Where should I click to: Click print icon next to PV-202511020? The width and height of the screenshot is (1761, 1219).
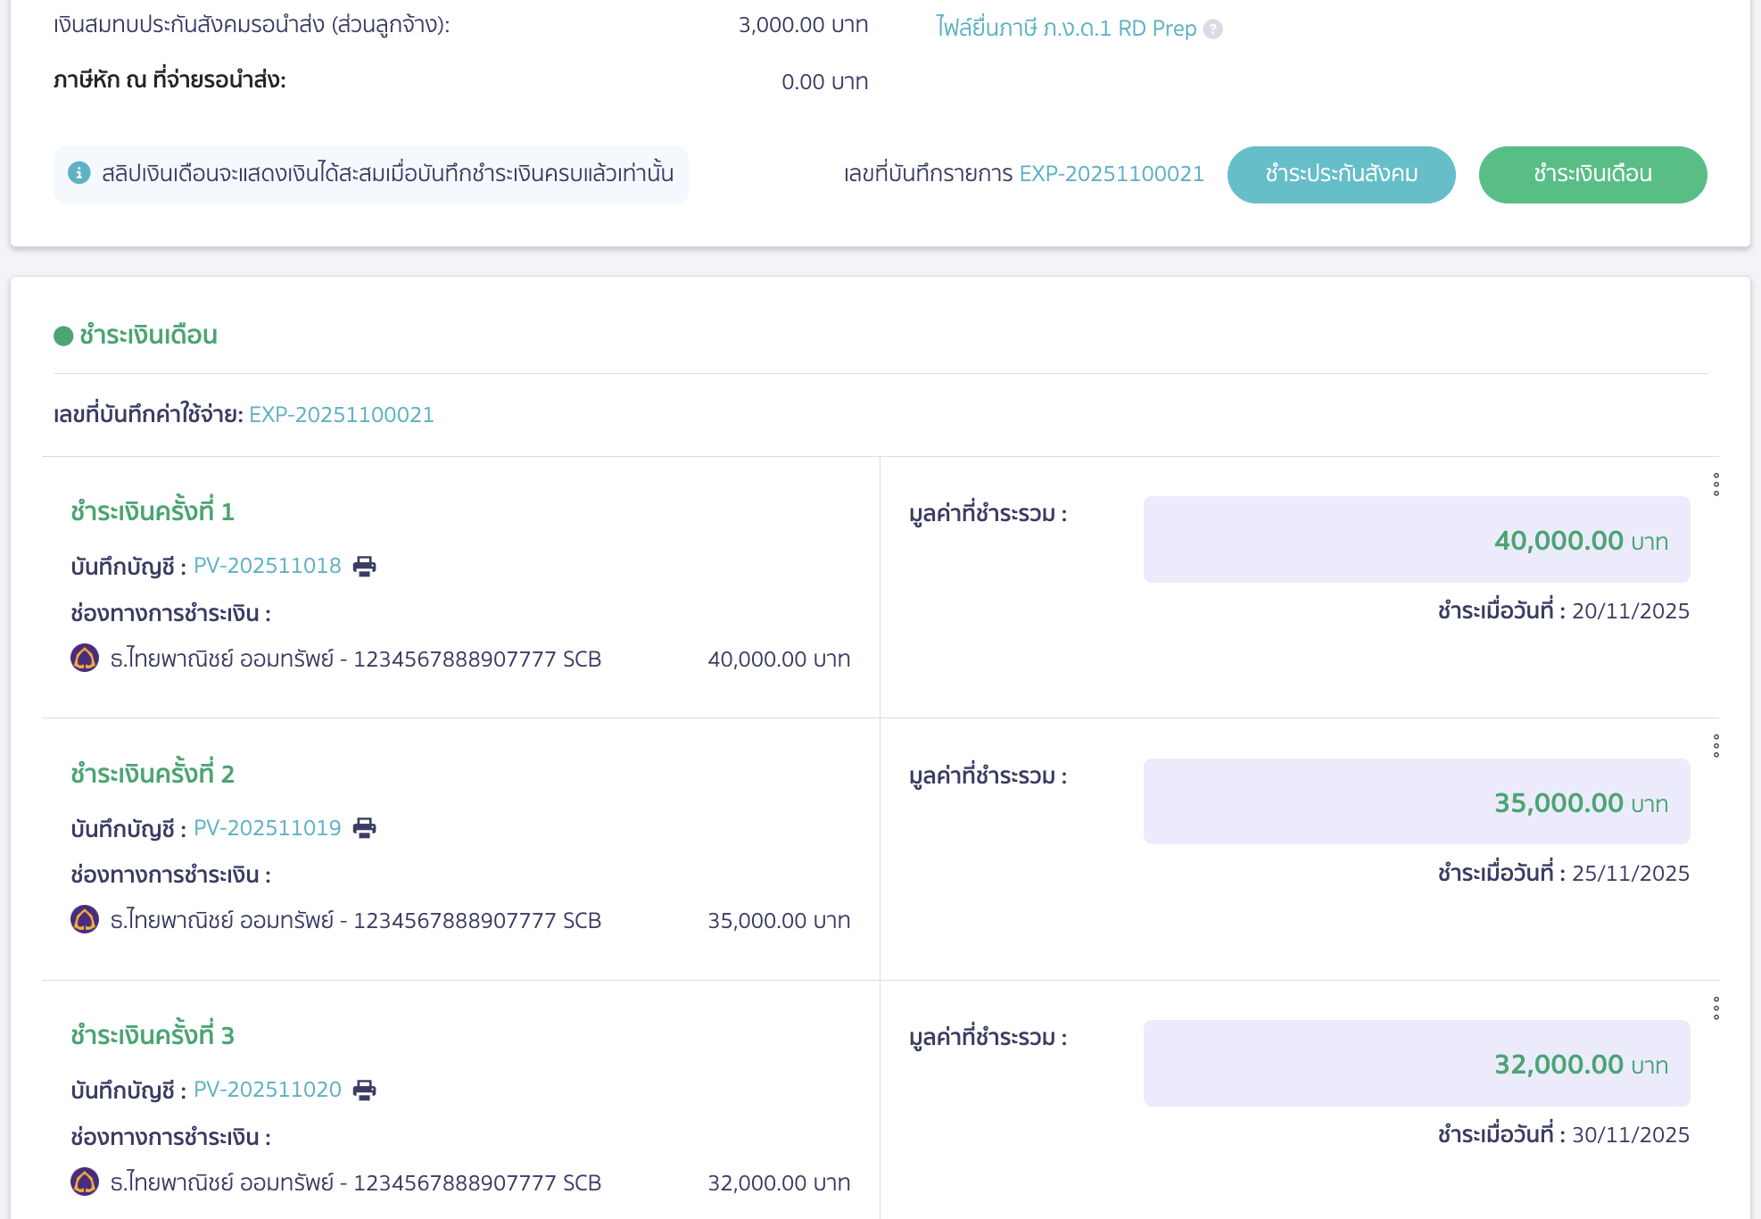point(364,1090)
